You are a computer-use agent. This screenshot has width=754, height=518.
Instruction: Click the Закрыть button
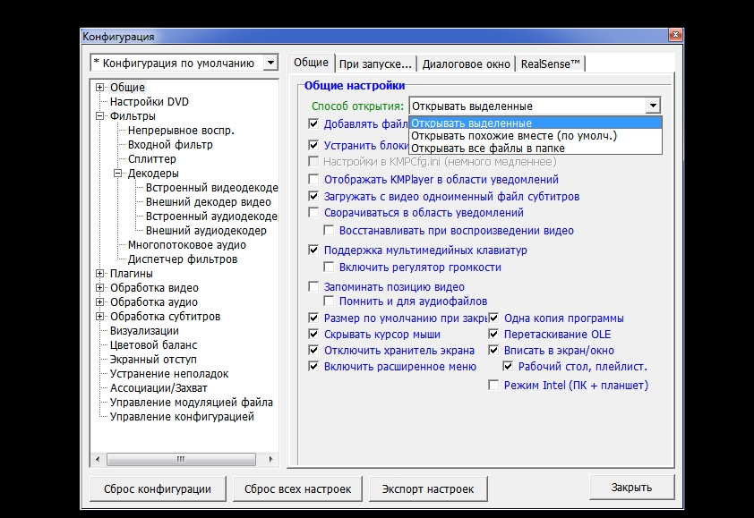tap(631, 488)
